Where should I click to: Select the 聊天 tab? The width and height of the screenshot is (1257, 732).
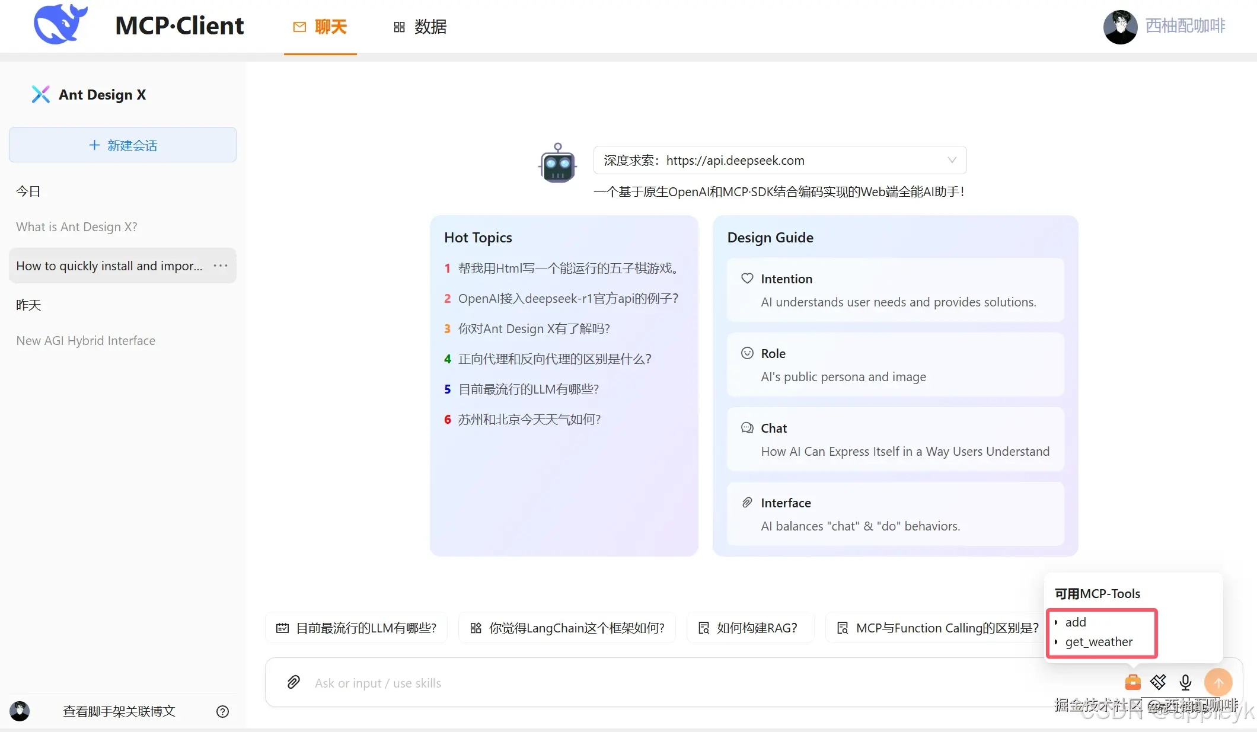click(x=320, y=27)
